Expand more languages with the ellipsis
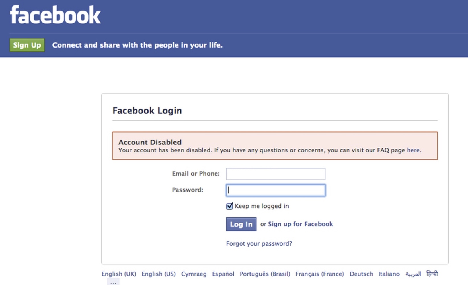468x285 pixels. [x=113, y=282]
